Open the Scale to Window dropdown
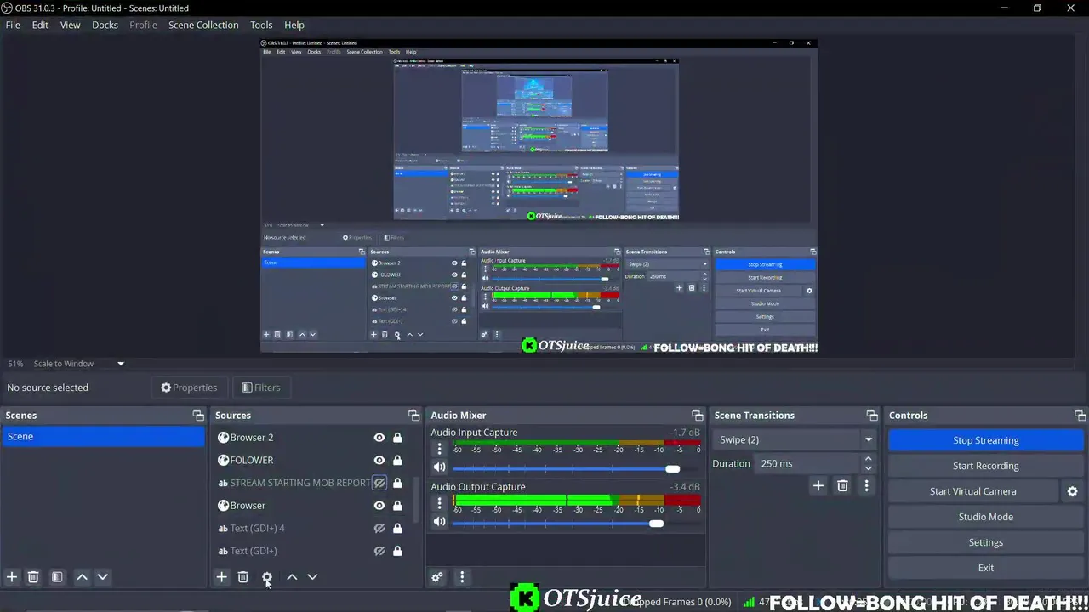This screenshot has height=612, width=1089. tap(79, 364)
